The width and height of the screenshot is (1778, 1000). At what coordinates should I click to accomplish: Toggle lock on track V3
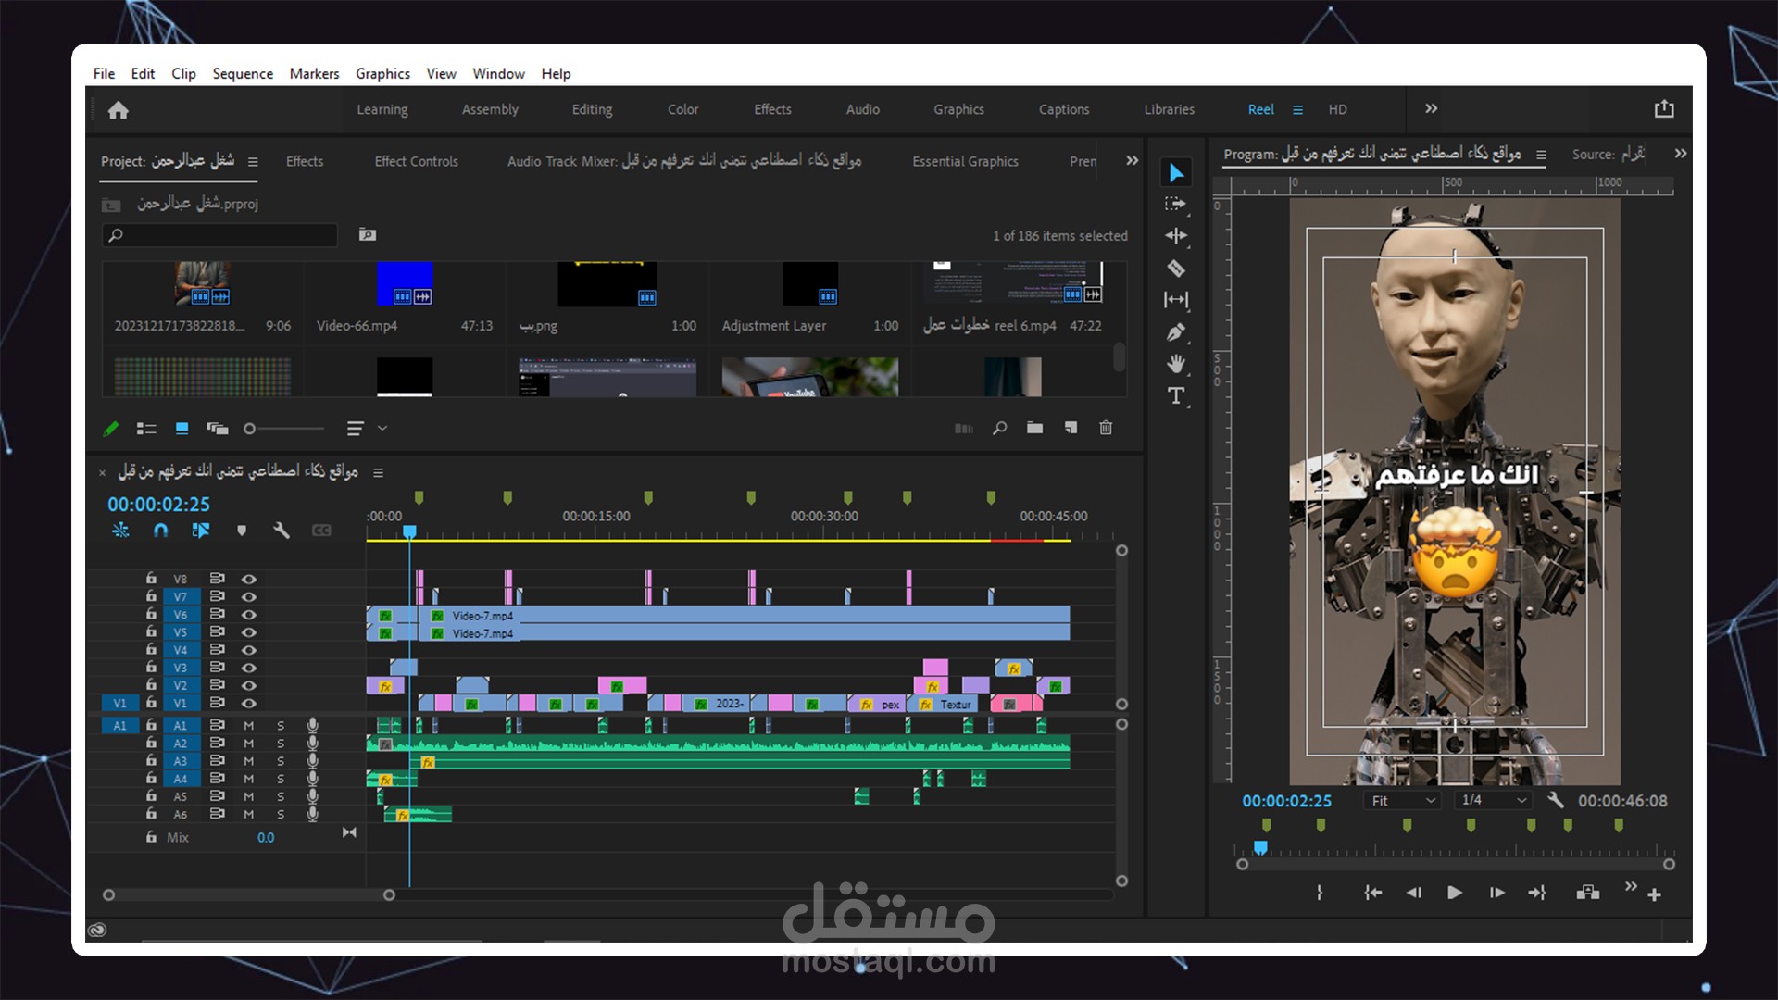(x=151, y=668)
